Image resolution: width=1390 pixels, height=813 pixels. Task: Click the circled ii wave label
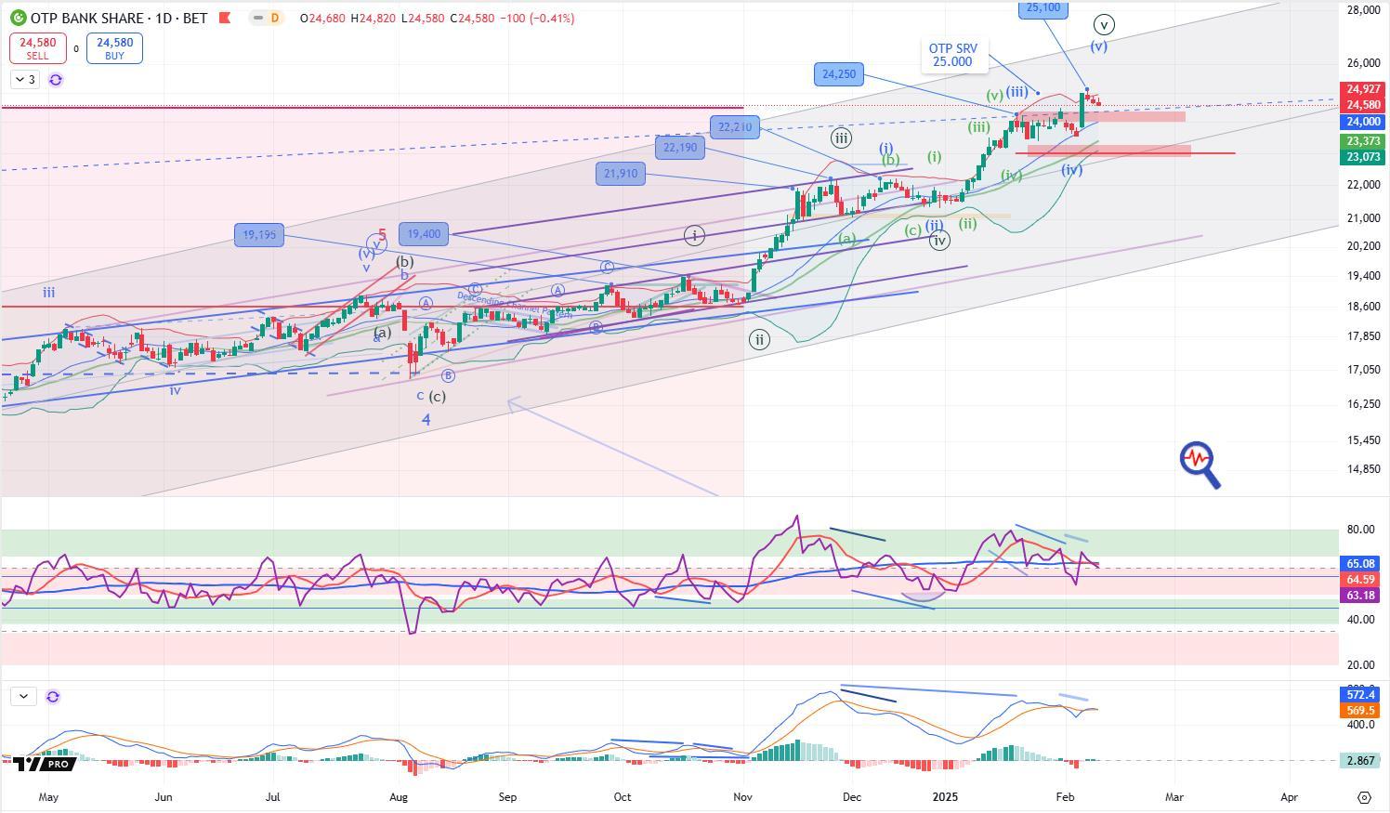760,340
